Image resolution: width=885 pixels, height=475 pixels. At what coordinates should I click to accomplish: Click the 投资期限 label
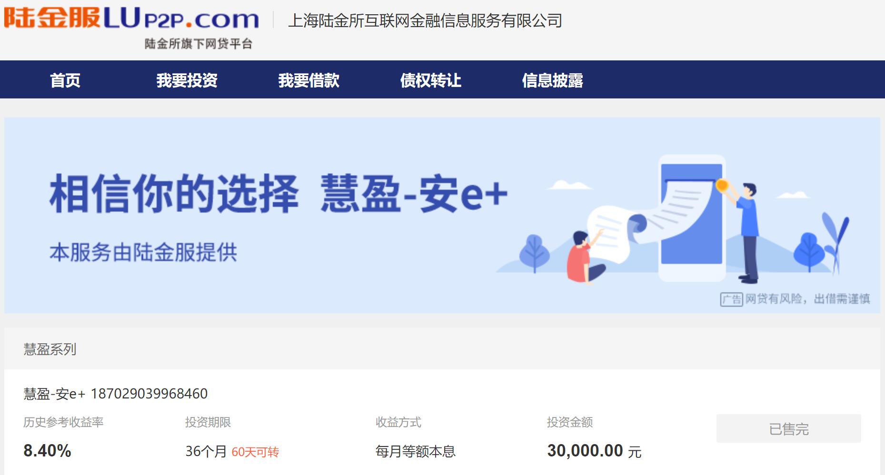[x=208, y=422]
